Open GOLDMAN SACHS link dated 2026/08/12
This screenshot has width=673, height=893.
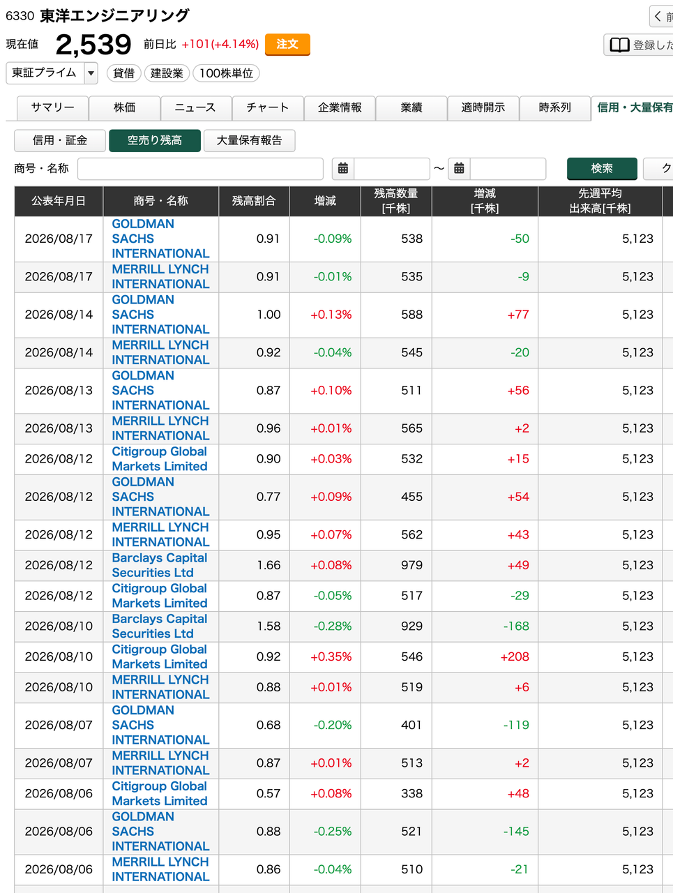160,497
